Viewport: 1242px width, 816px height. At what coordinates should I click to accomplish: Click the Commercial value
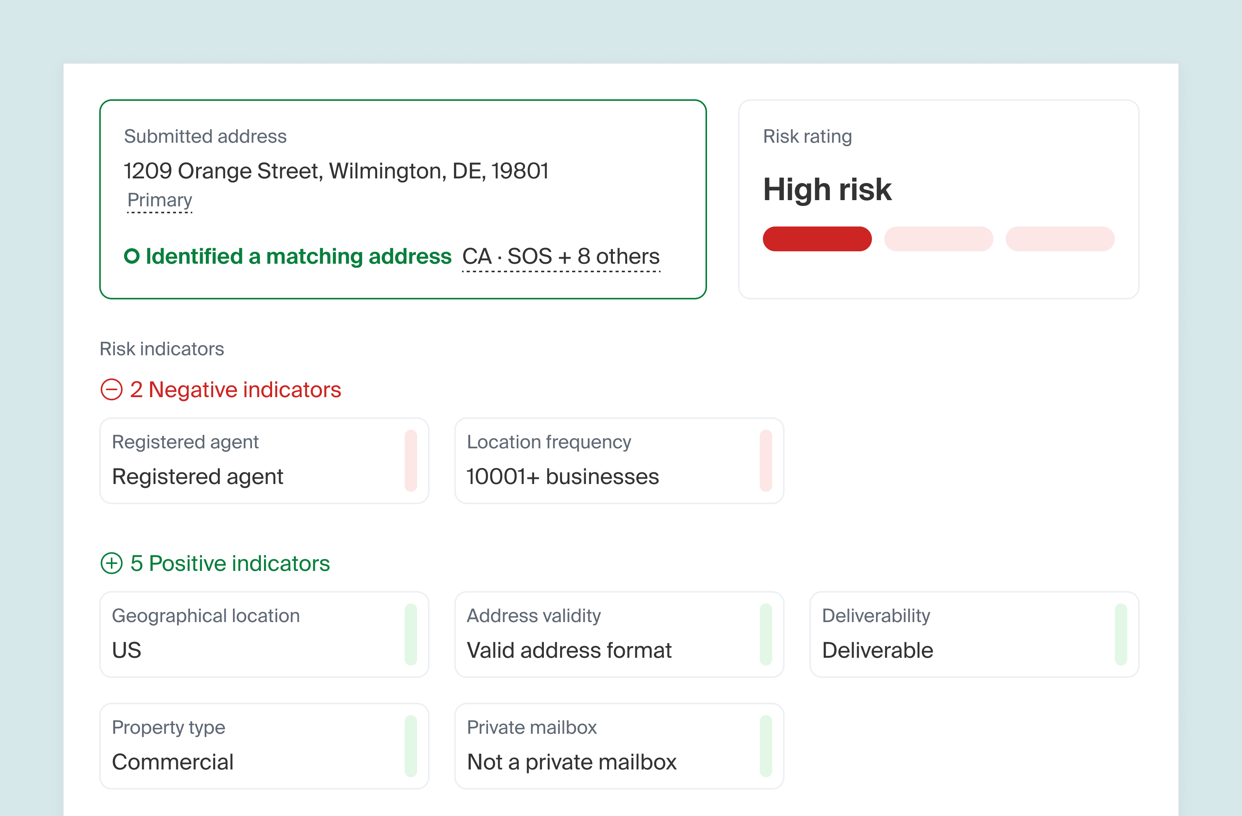click(173, 762)
